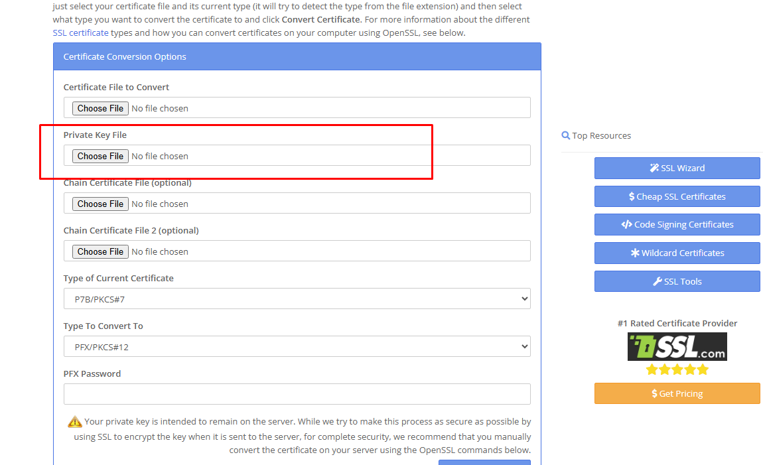Click the yellow warning triangle icon
The width and height of the screenshot is (763, 465).
point(75,421)
